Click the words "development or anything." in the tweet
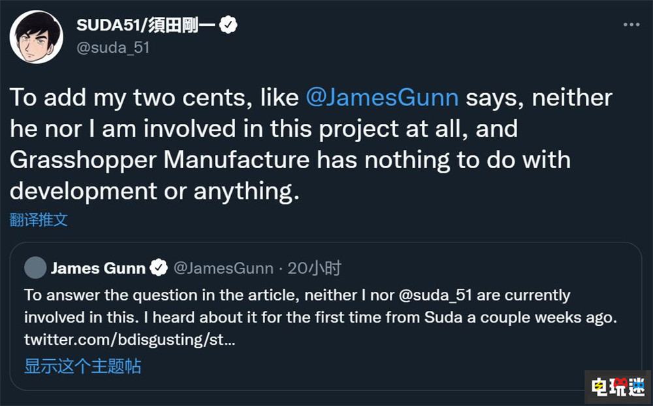 (x=154, y=190)
